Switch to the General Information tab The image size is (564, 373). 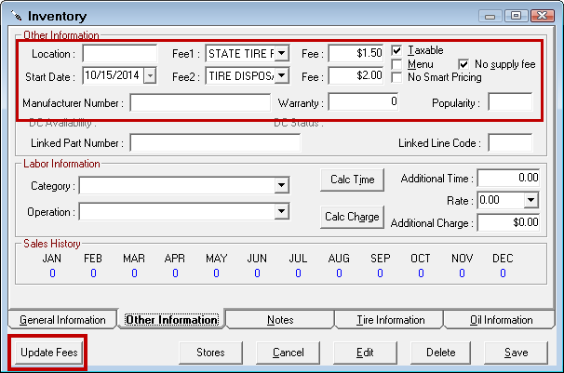coord(62,320)
